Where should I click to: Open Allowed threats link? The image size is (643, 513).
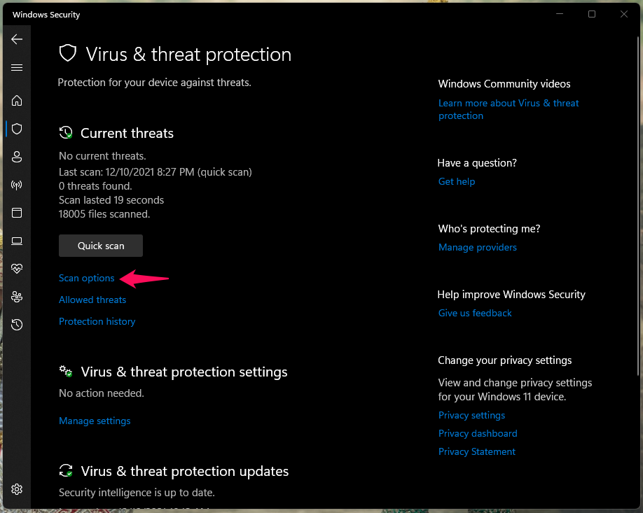pyautogui.click(x=92, y=300)
